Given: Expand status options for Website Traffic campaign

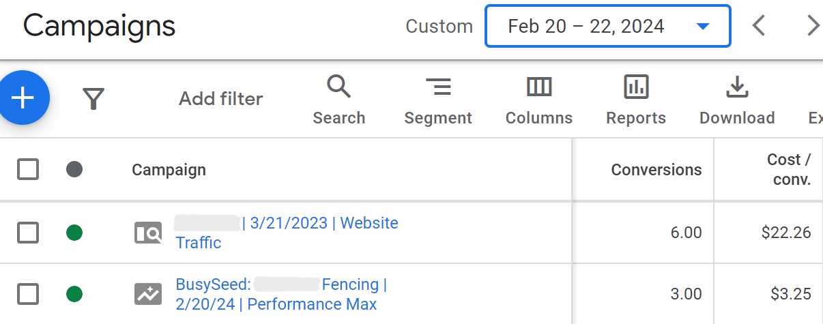Looking at the screenshot, I should (x=74, y=233).
